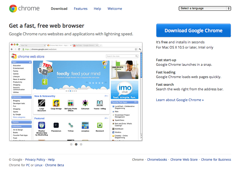Viewport: 240px width, 177px height.
Task: Click the wrench menu icon
Action: [140, 49]
